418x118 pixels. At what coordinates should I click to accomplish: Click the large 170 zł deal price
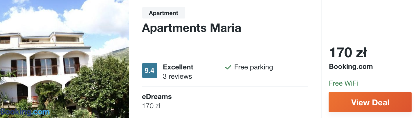[x=348, y=53]
